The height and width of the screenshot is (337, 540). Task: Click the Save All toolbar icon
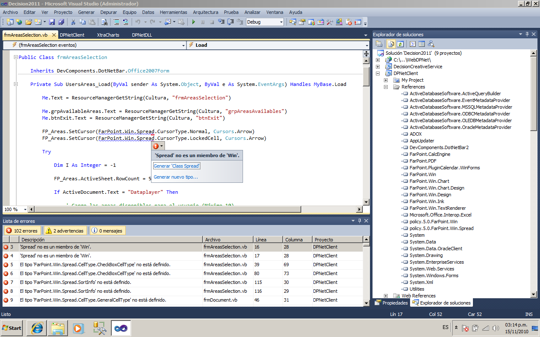click(x=61, y=22)
